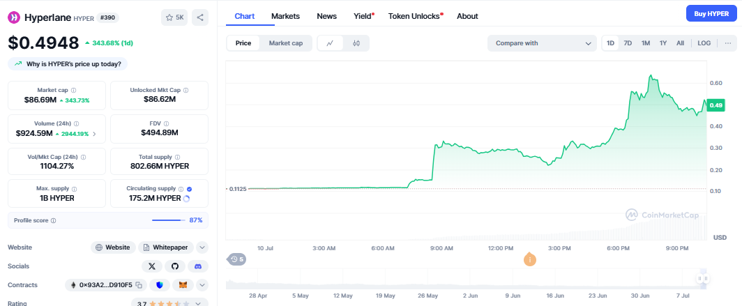
Task: Click the shield security icon
Action: coord(160,284)
